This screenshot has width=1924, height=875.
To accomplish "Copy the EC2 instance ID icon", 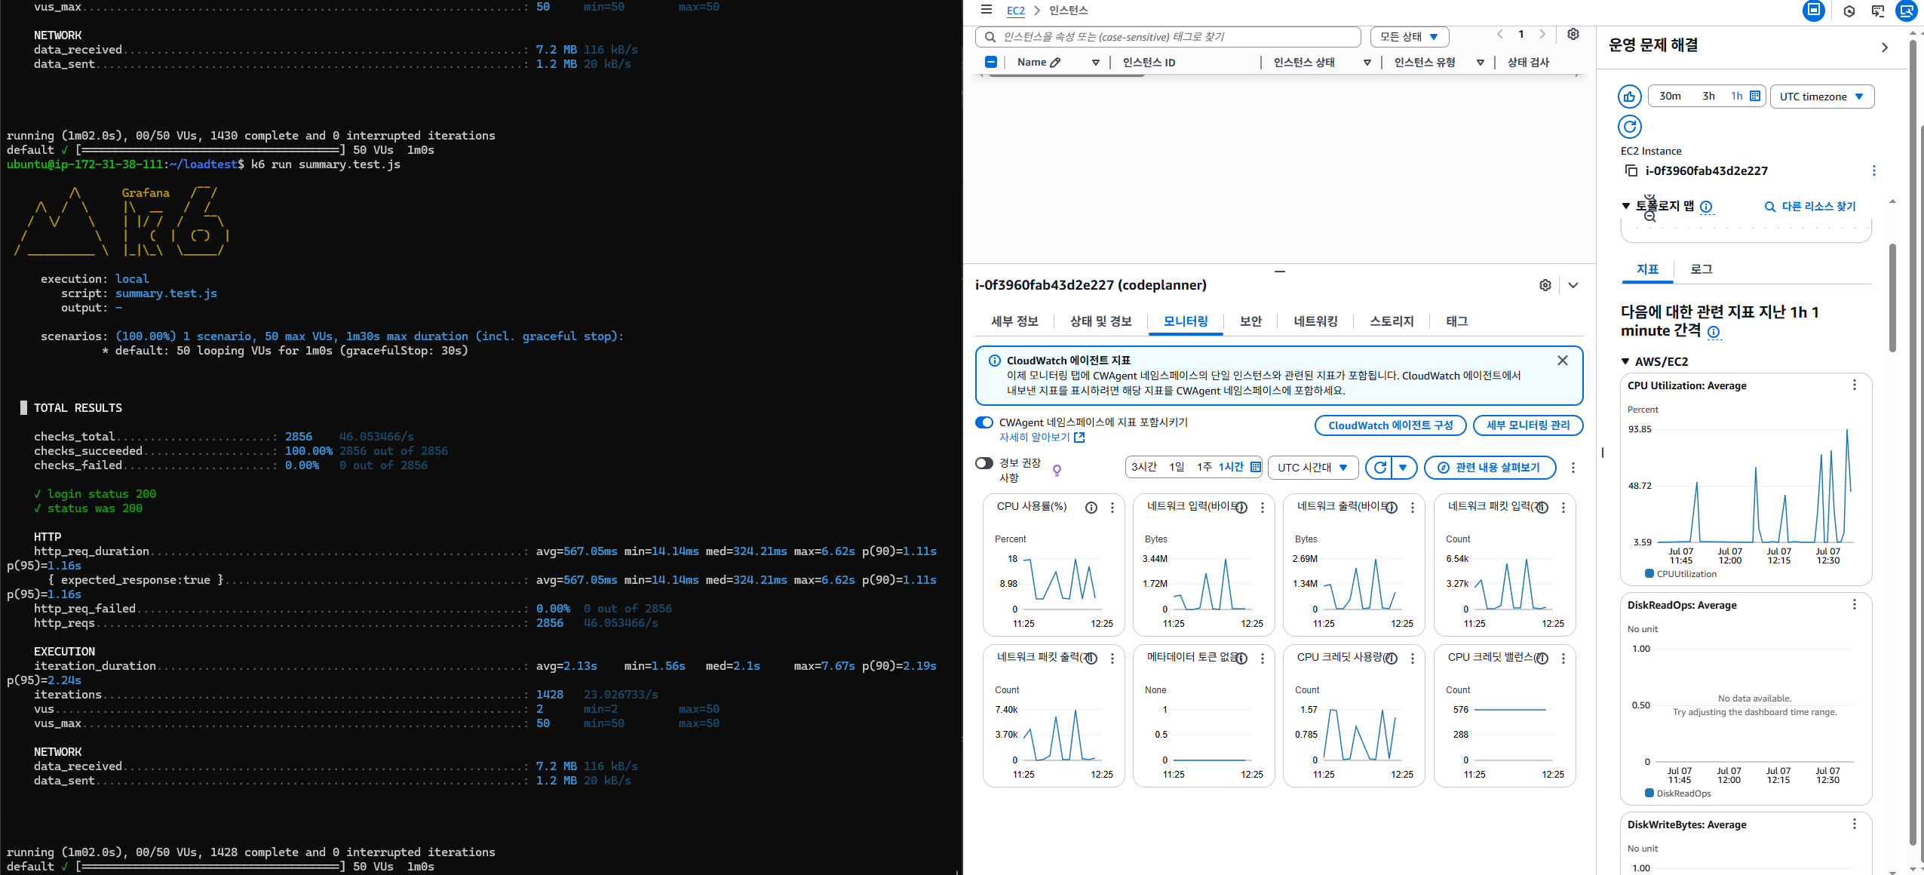I will [x=1631, y=170].
